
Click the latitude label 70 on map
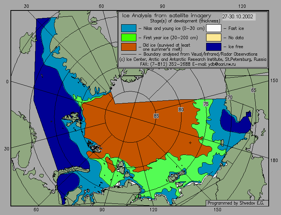pyautogui.click(x=230, y=97)
